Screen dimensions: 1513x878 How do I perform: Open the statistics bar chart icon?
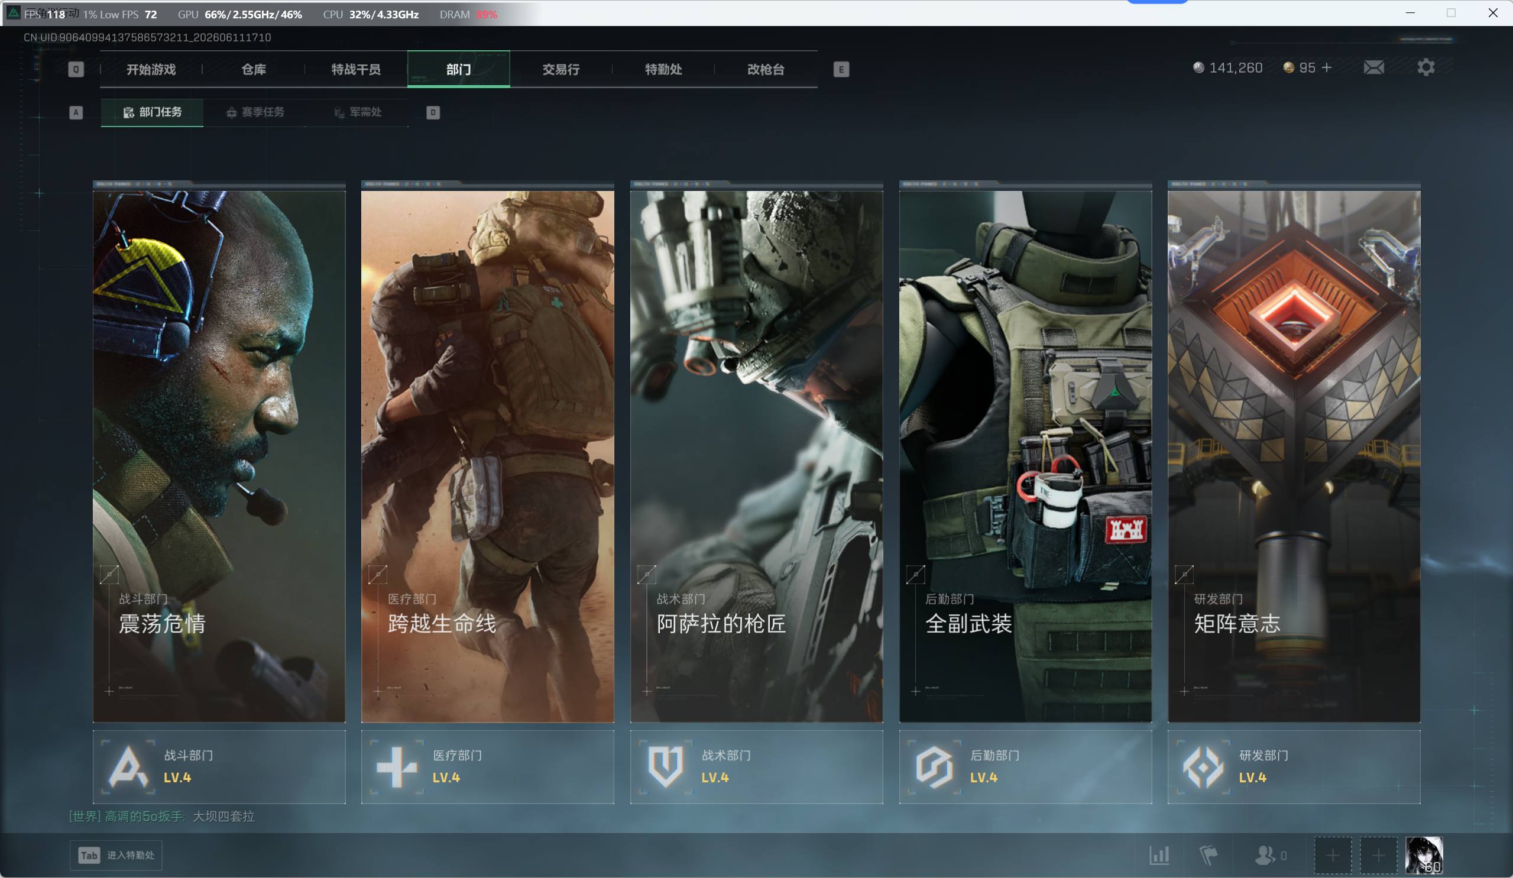point(1159,854)
